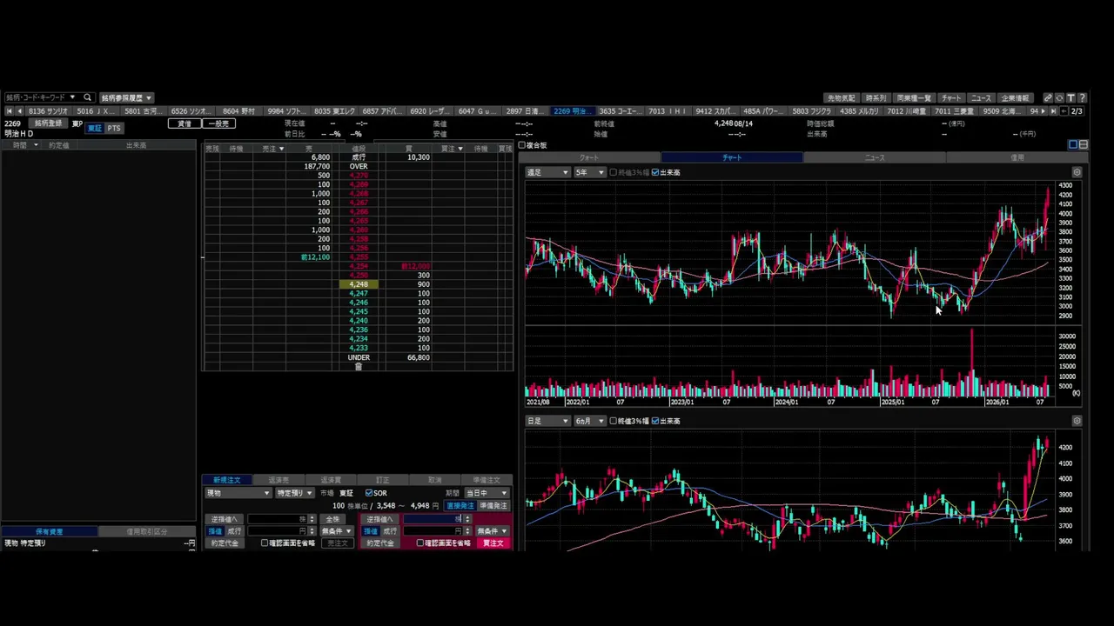Viewport: 1114px width, 626px height.
Task: Jump to last stock in ticker strip
Action: (1053, 111)
